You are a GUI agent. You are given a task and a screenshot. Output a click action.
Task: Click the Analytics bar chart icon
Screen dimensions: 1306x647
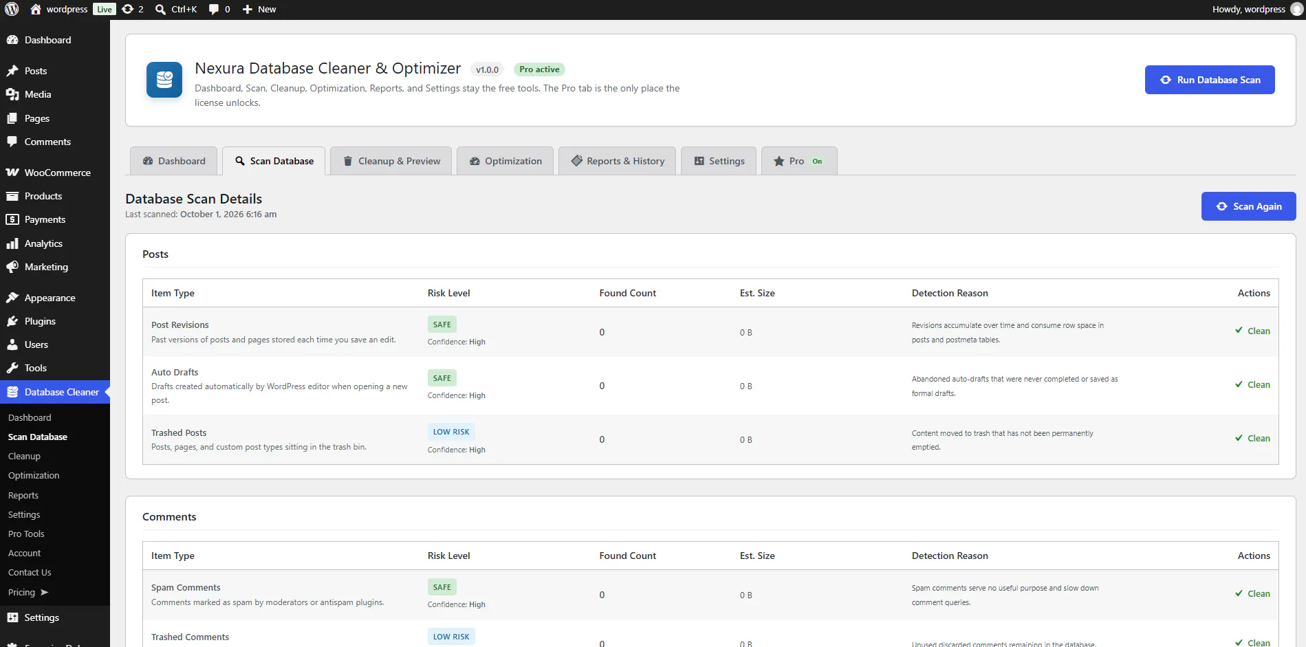coord(12,243)
